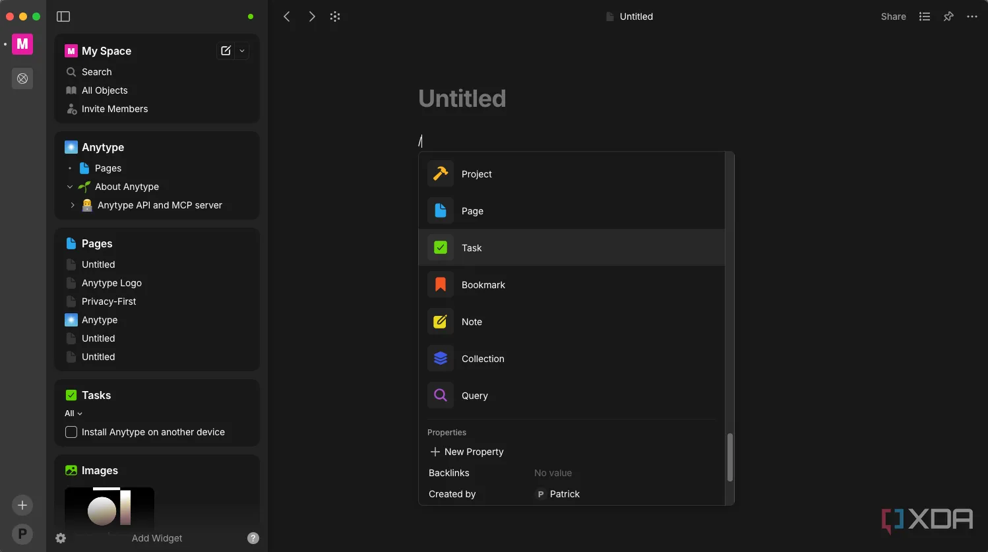Click the plus button to create a space
This screenshot has height=552, width=988.
coord(22,505)
